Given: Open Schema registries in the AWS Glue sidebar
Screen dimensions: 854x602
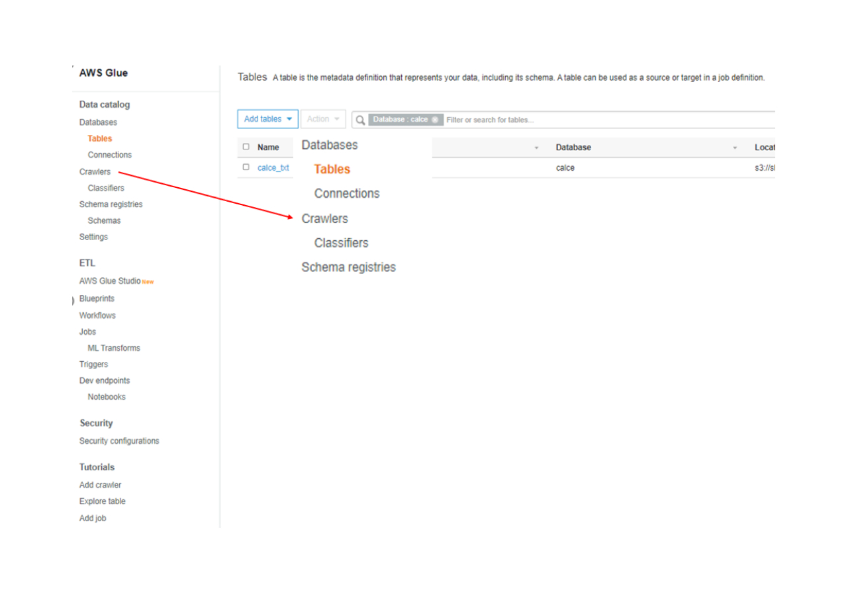Looking at the screenshot, I should point(111,204).
